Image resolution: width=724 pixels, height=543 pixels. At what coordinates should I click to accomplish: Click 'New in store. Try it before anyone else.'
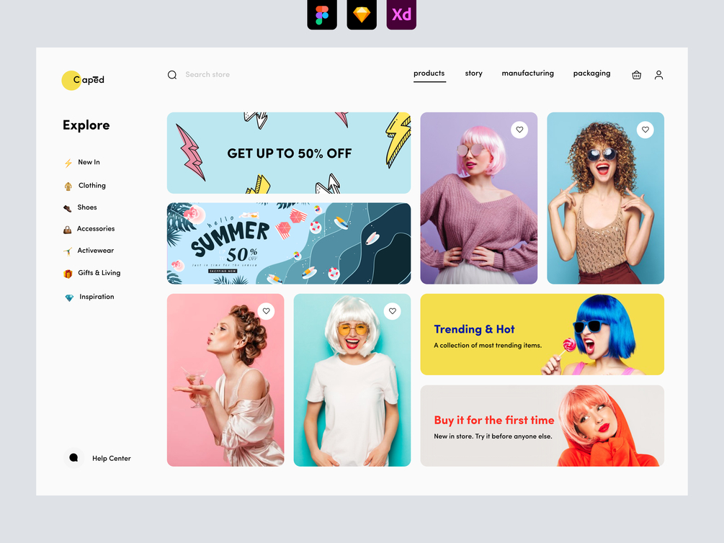click(493, 436)
